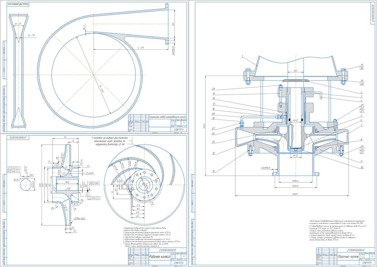This screenshot has height=267, width=377.
Task: Click callout number 12 on assembly drawing
Action: (x=214, y=153)
